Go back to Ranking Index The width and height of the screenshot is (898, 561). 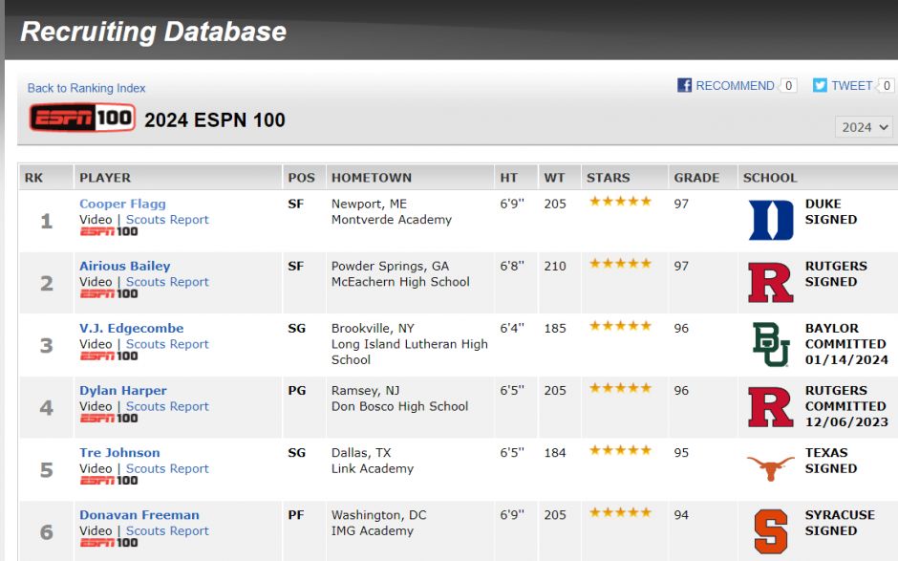point(87,88)
